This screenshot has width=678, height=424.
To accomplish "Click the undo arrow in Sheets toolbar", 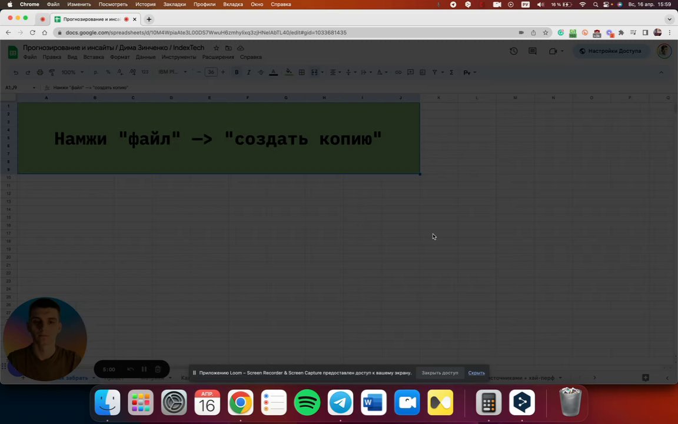I will [x=16, y=72].
